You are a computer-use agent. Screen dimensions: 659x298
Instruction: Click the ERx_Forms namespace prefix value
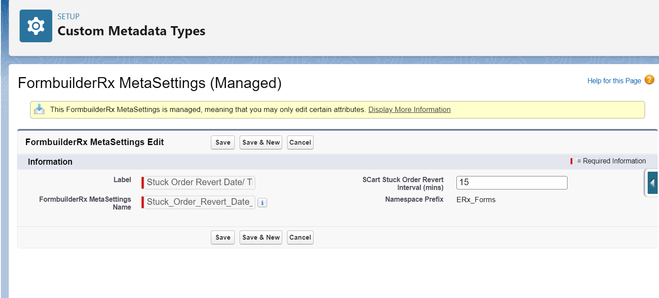(476, 200)
